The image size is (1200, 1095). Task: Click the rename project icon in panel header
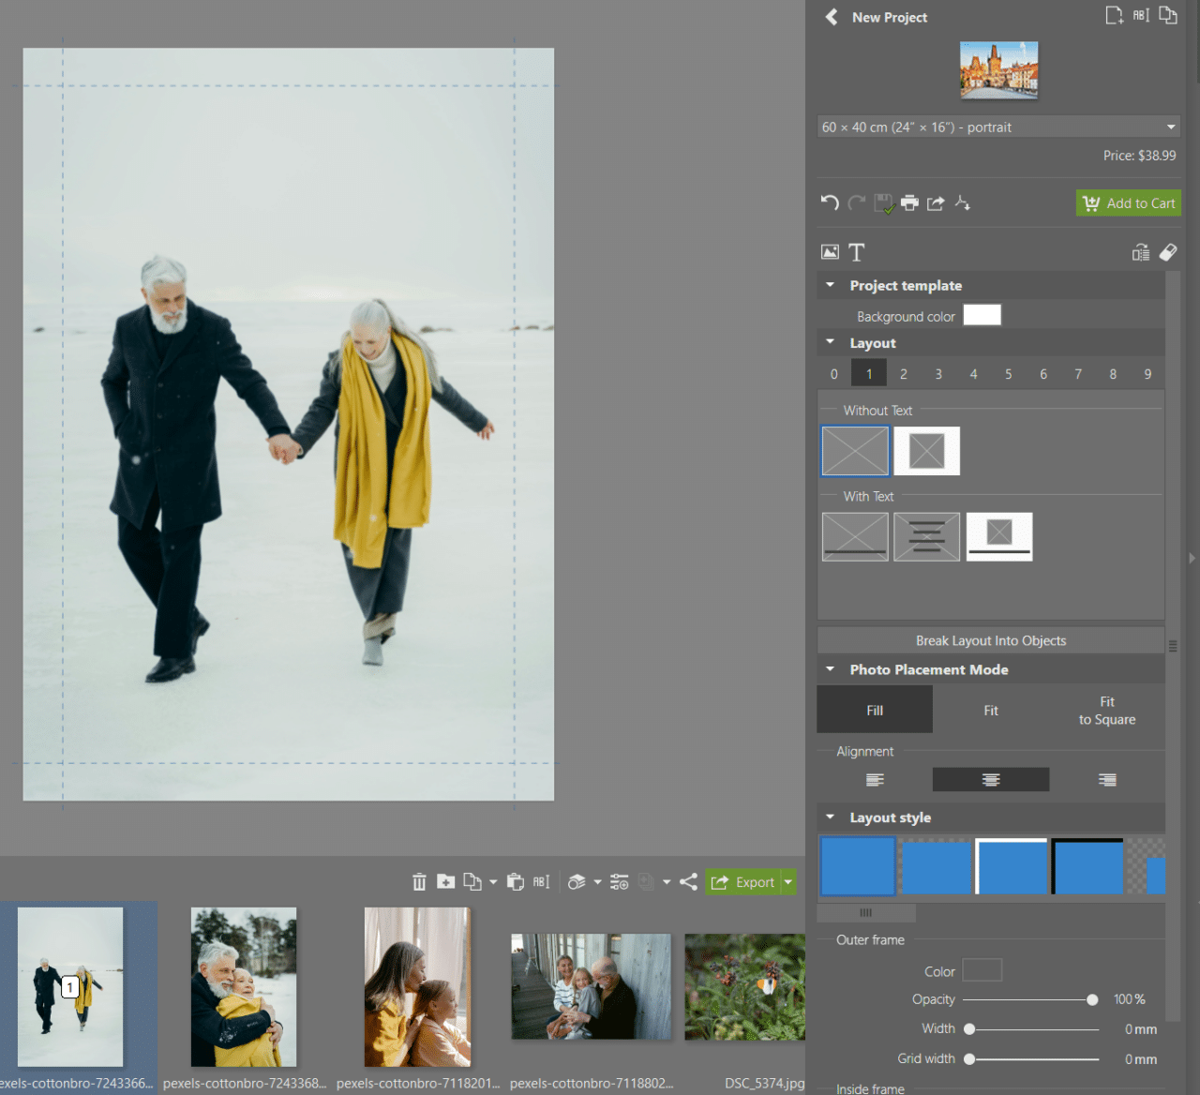tap(1141, 15)
